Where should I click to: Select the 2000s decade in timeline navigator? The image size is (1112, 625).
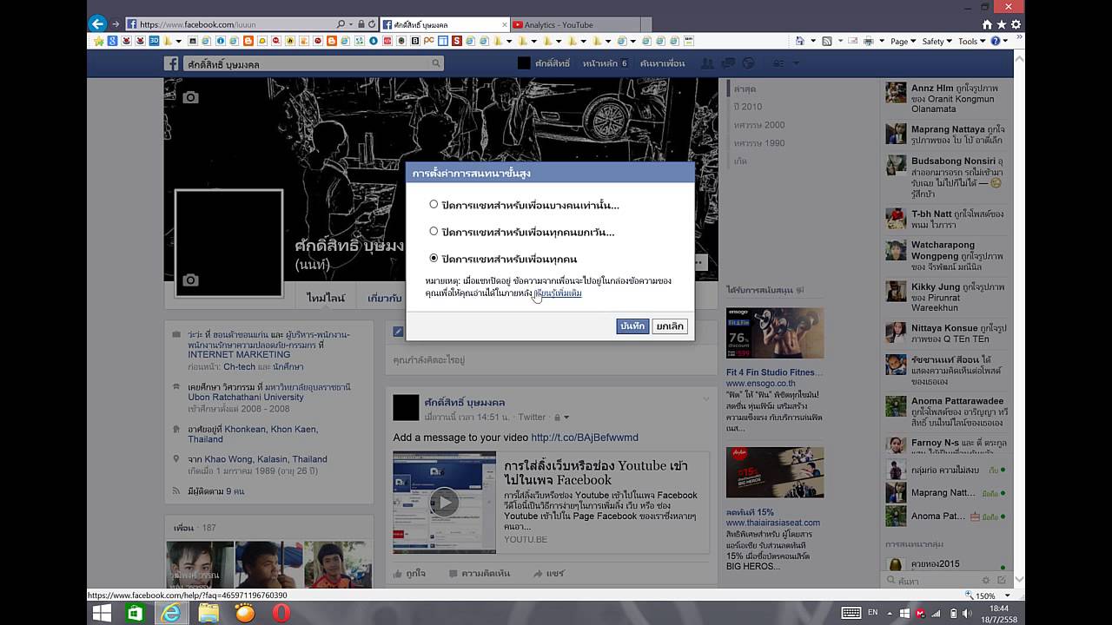click(x=758, y=125)
